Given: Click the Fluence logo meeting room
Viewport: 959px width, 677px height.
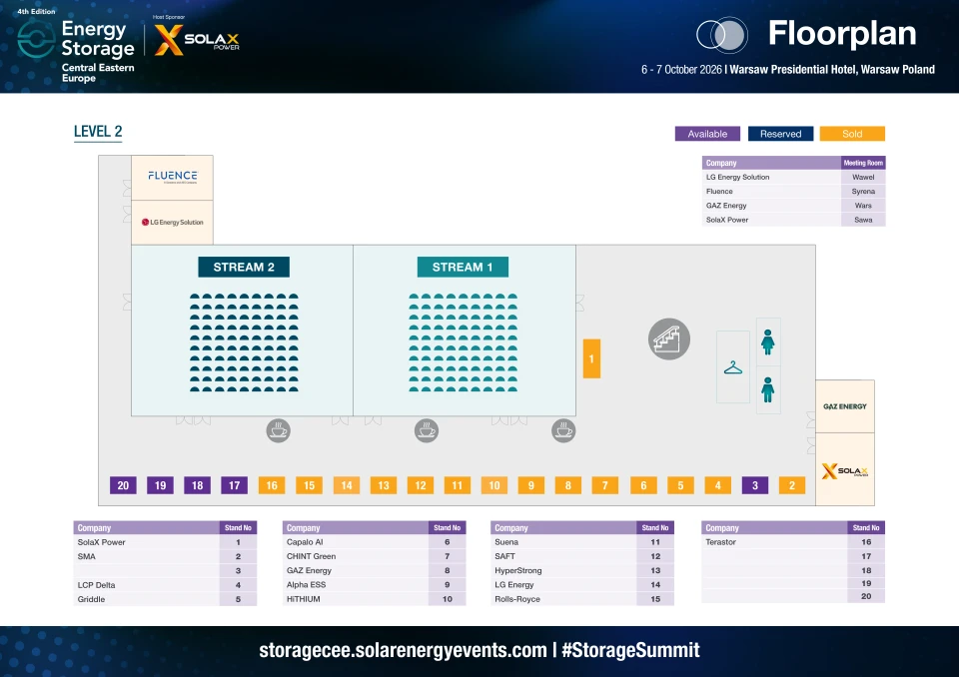Looking at the screenshot, I should [x=173, y=178].
